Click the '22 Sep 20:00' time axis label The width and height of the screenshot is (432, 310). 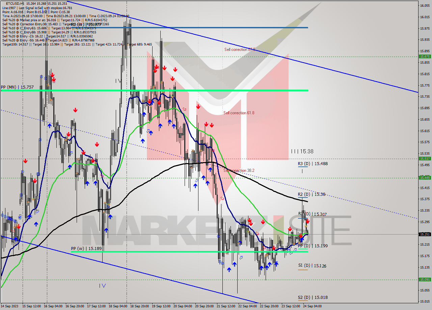coord(269,306)
